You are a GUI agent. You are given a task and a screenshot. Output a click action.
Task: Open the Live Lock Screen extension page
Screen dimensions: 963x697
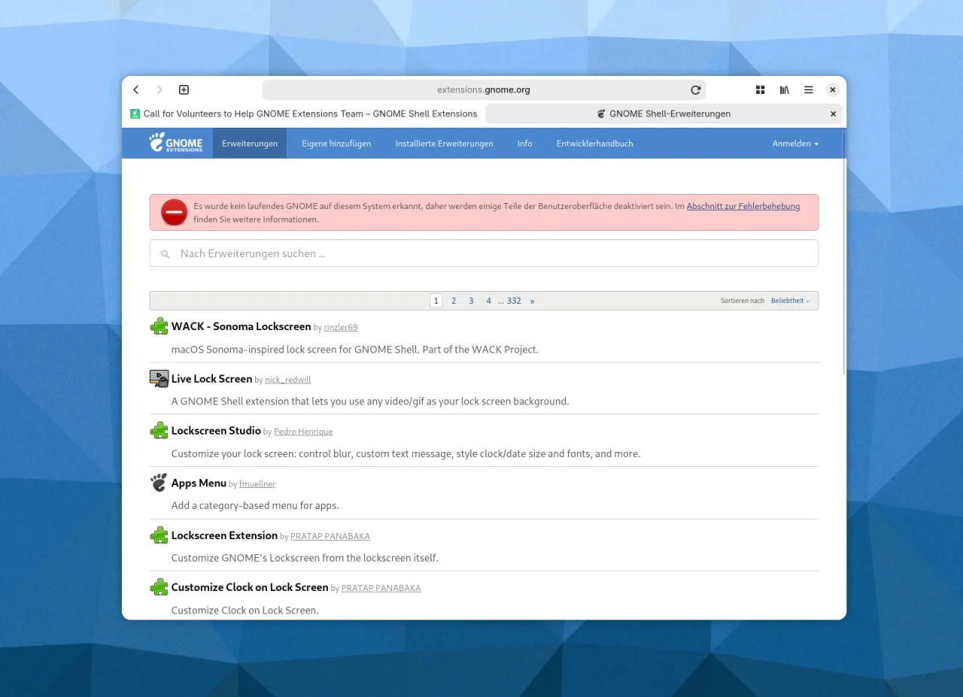211,379
